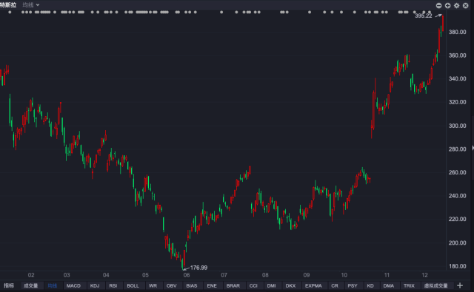Screen dimensions: 474x292
Task: Close the chart with the X circle icon
Action: pyautogui.click(x=466, y=5)
